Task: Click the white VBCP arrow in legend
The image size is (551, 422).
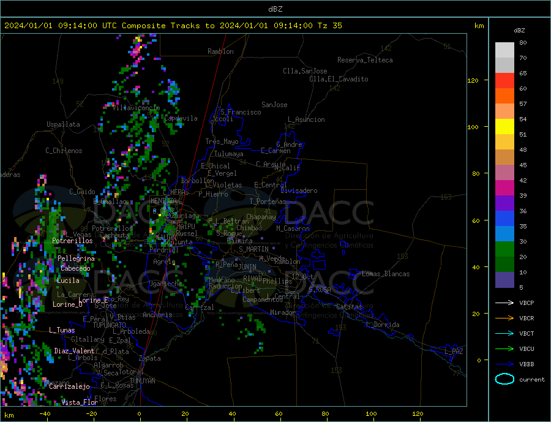Action: [x=504, y=303]
